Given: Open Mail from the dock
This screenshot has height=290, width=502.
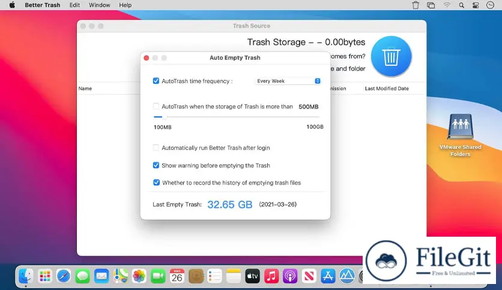Looking at the screenshot, I should (101, 276).
